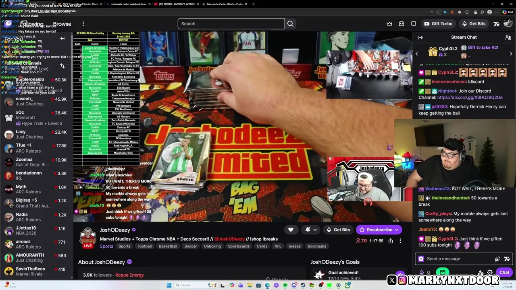Select the boxbreaks tag
516x290 pixels.
click(x=317, y=246)
